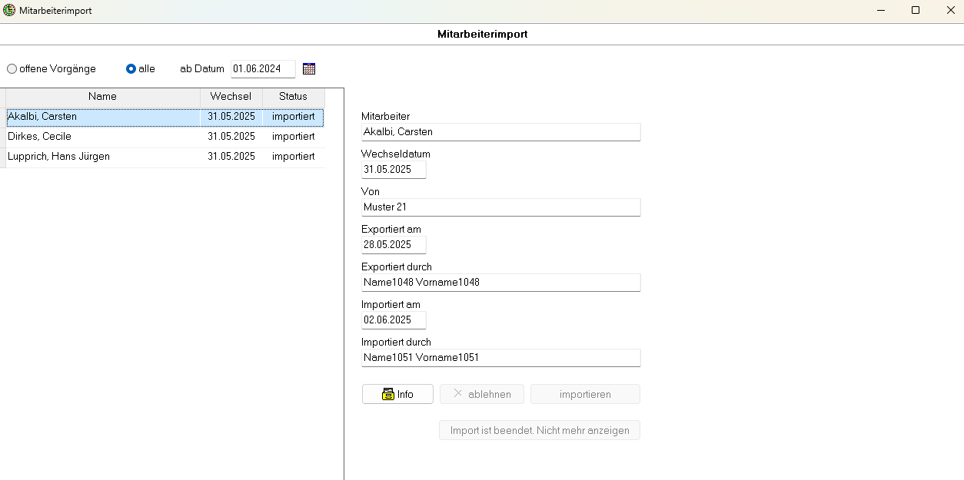This screenshot has height=480, width=964.
Task: Sort by the Status column header
Action: (293, 97)
